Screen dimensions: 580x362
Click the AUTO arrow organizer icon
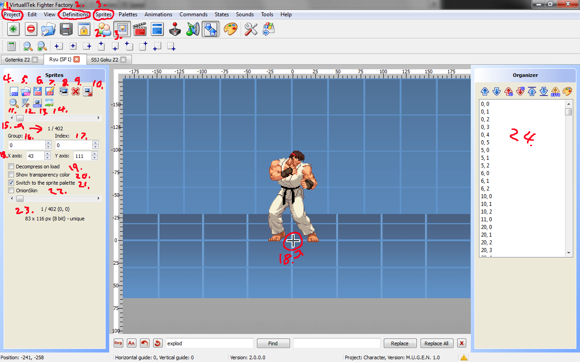556,91
